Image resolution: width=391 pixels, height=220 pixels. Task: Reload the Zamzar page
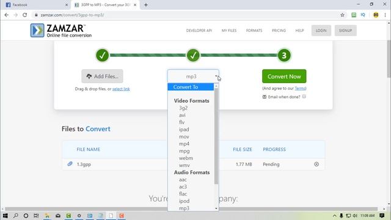coord(24,15)
